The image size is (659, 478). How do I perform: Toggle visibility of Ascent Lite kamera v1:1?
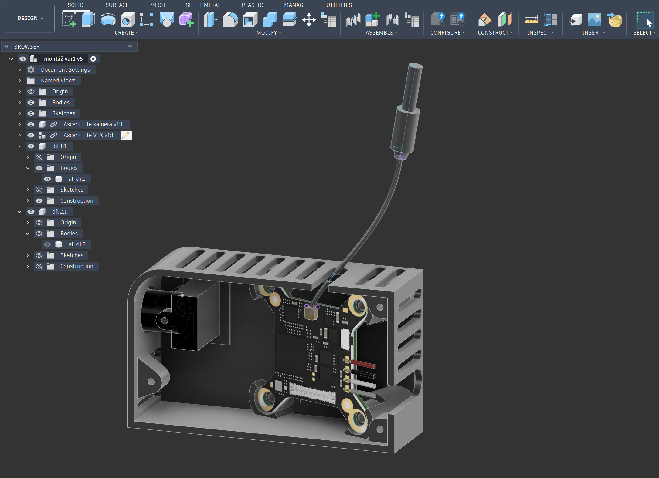coord(31,124)
